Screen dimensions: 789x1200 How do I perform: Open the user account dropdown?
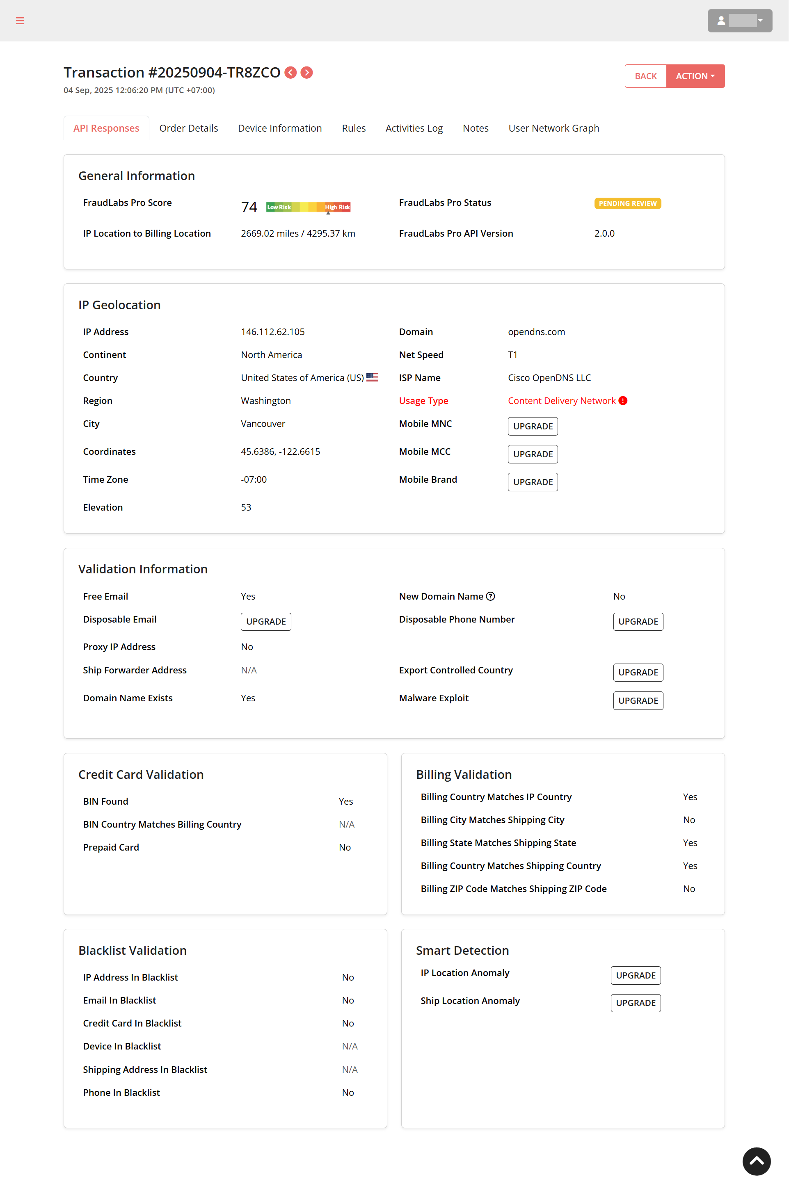pyautogui.click(x=740, y=21)
